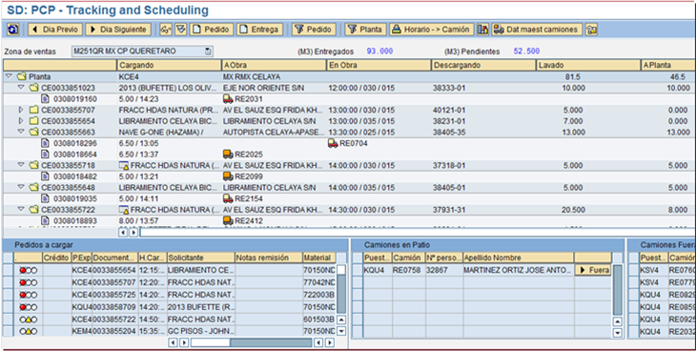Screen dimensions: 696x351
Task: Click the Entrega button
Action: [x=259, y=30]
